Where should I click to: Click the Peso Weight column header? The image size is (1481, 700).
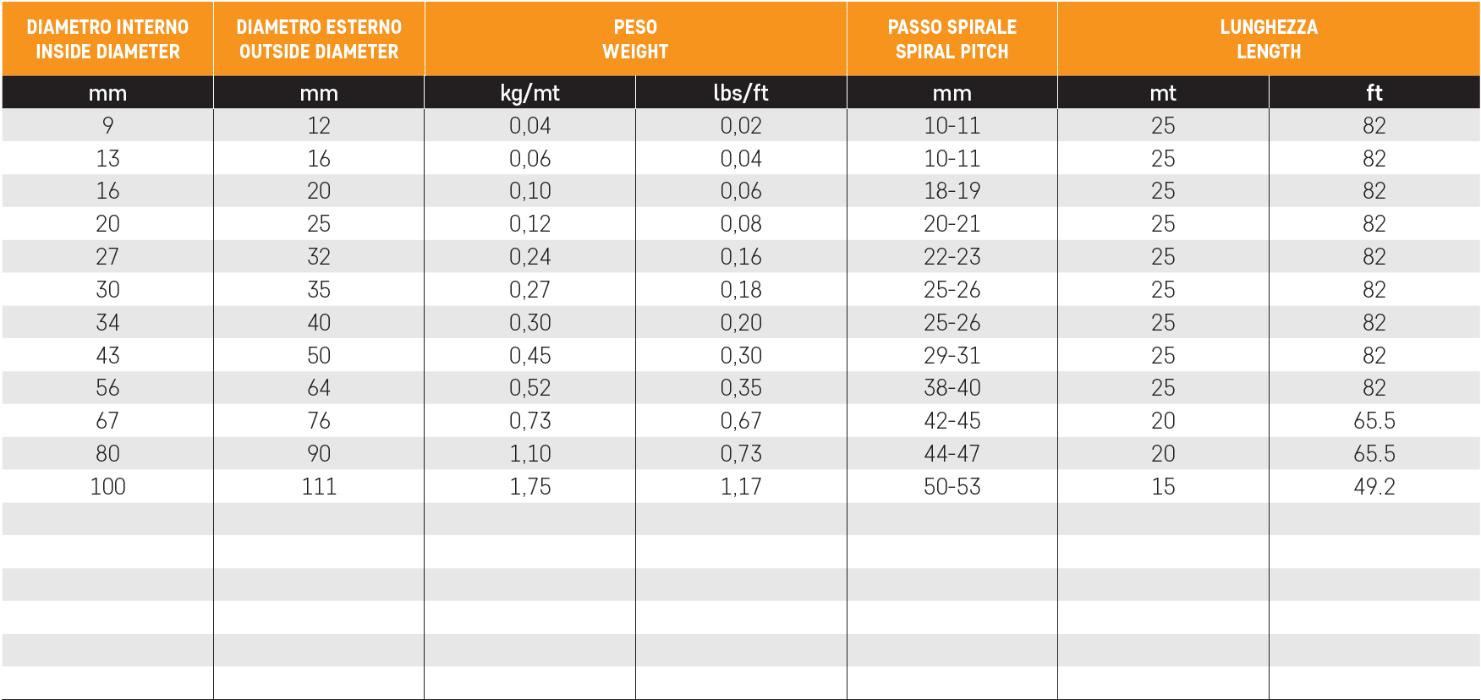[x=635, y=39]
